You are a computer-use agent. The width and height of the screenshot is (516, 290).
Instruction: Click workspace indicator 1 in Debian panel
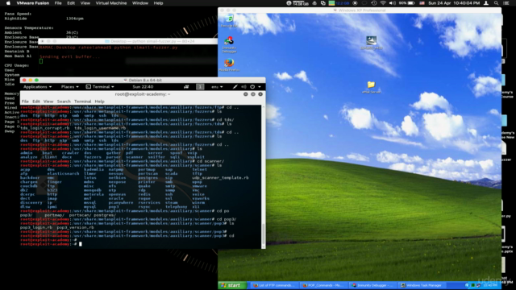(x=200, y=87)
